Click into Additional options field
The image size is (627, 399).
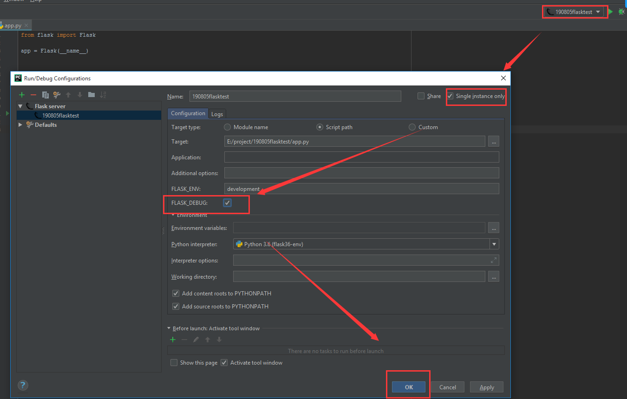click(362, 173)
